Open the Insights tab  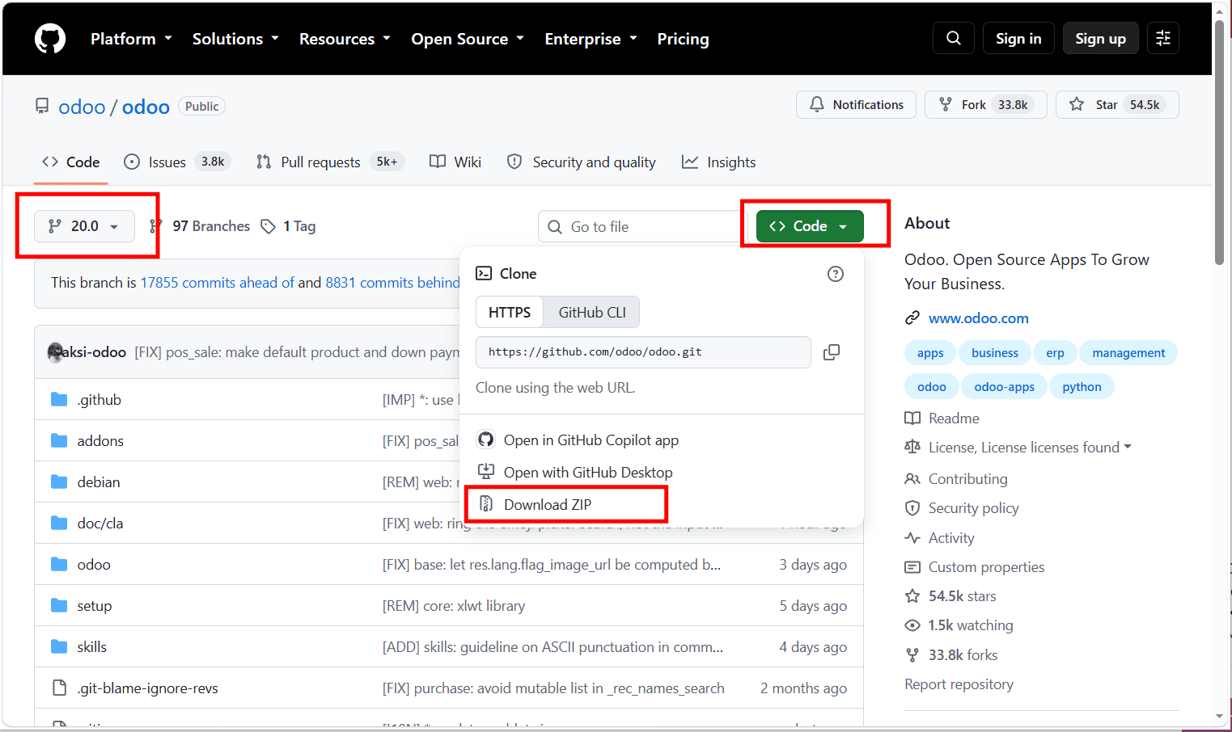click(719, 162)
